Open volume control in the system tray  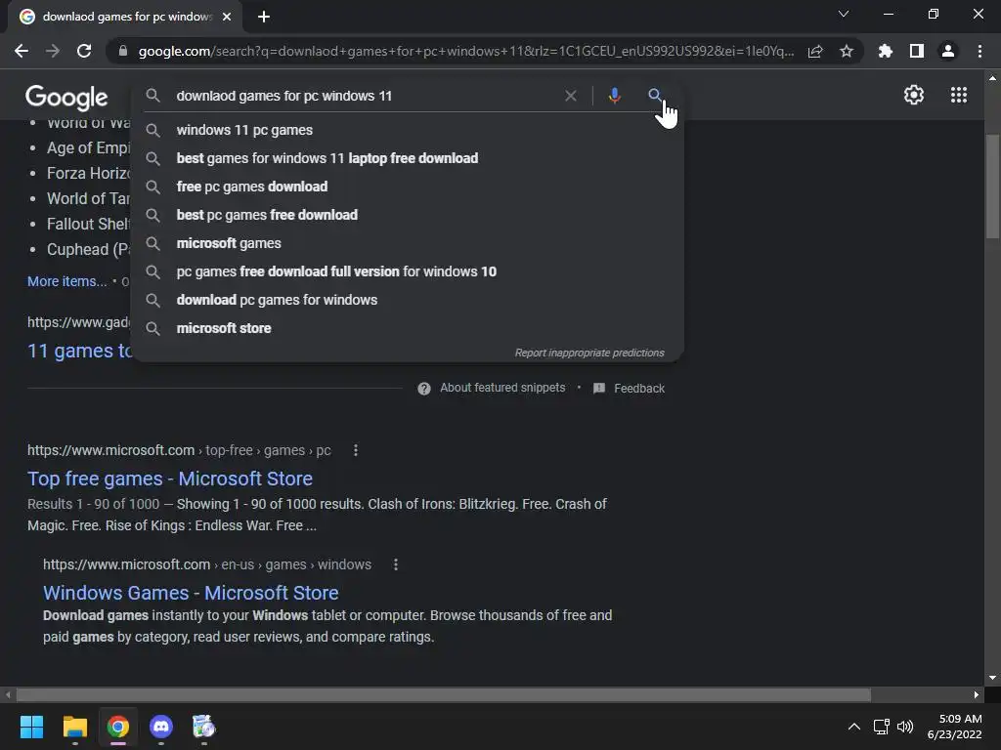(905, 727)
